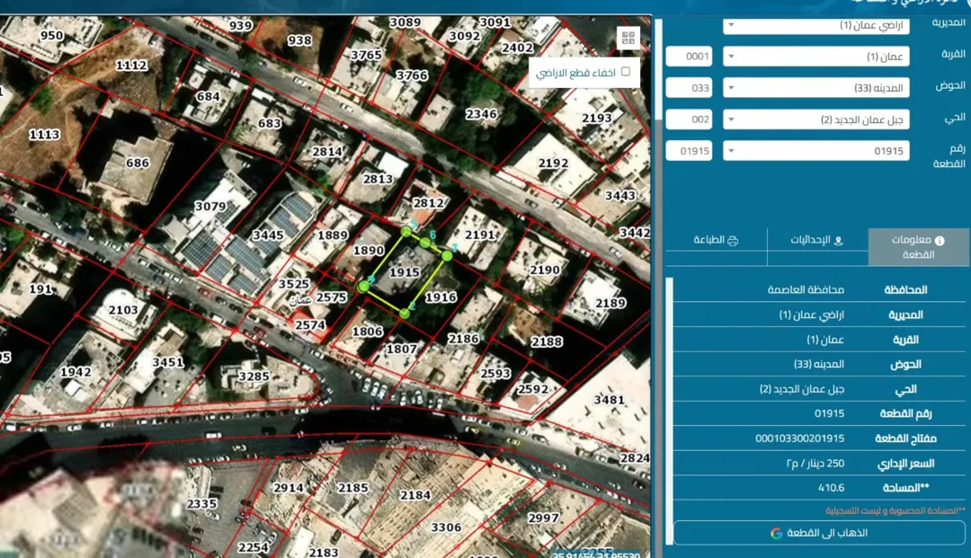Click the printer icon in الطباعة tab
Image resolution: width=971 pixels, height=558 pixels.
733,240
